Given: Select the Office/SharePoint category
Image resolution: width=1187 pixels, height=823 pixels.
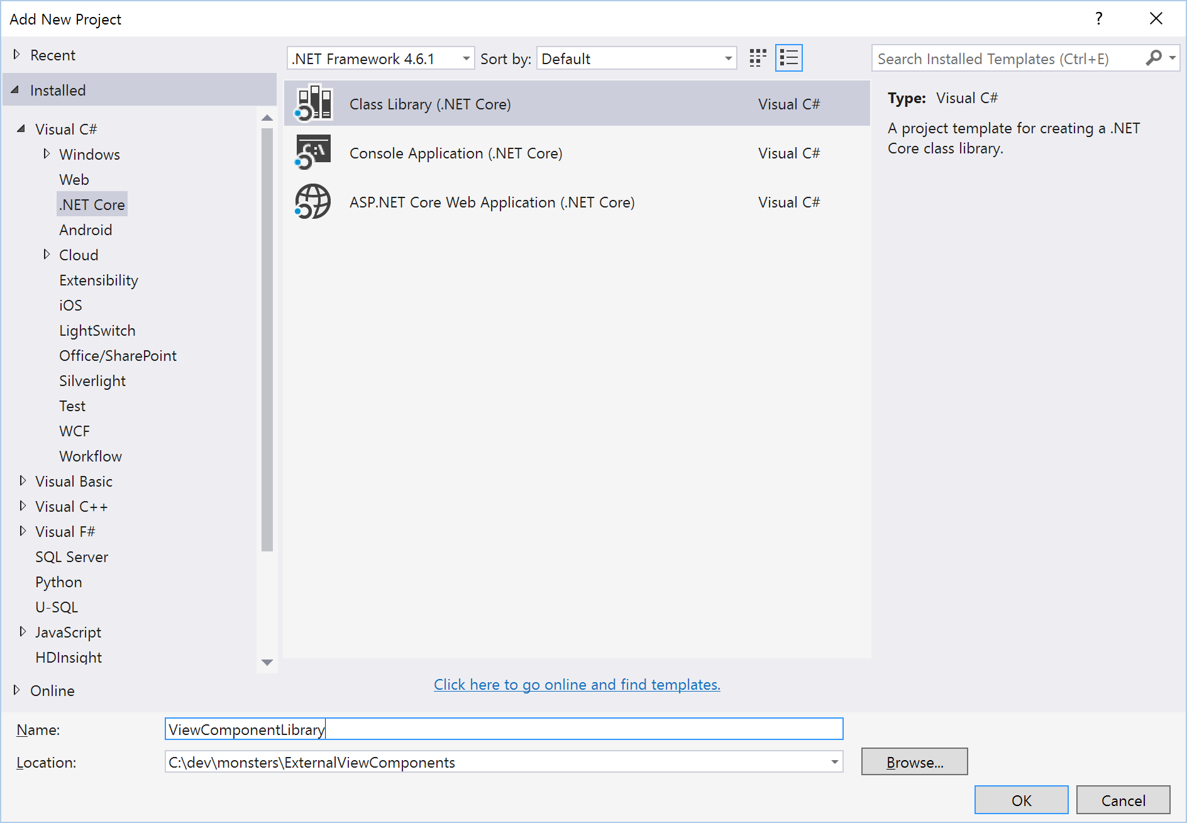Looking at the screenshot, I should click(x=118, y=355).
